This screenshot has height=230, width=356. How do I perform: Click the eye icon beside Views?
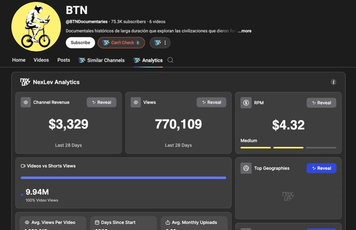click(x=135, y=102)
